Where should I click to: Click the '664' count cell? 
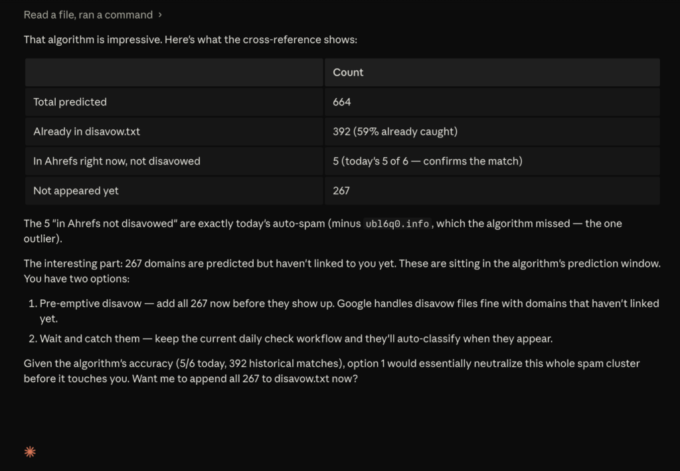click(492, 101)
